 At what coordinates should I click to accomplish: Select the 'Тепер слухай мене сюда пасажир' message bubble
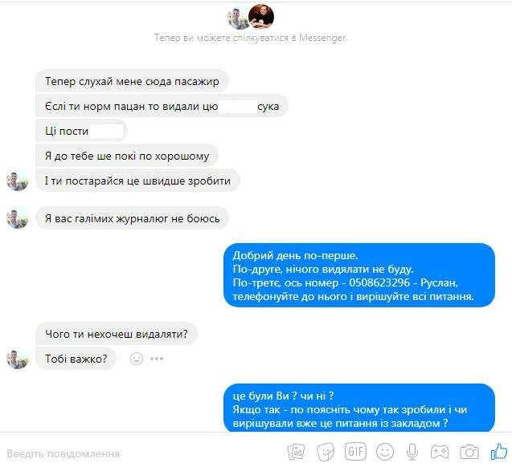point(132,81)
